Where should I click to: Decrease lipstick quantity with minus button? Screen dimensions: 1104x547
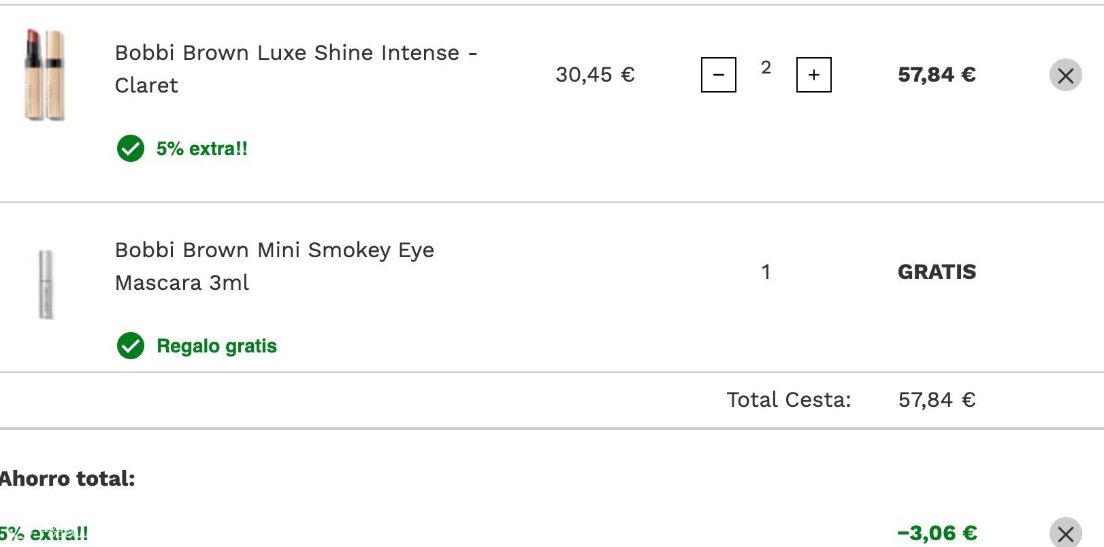(x=718, y=75)
